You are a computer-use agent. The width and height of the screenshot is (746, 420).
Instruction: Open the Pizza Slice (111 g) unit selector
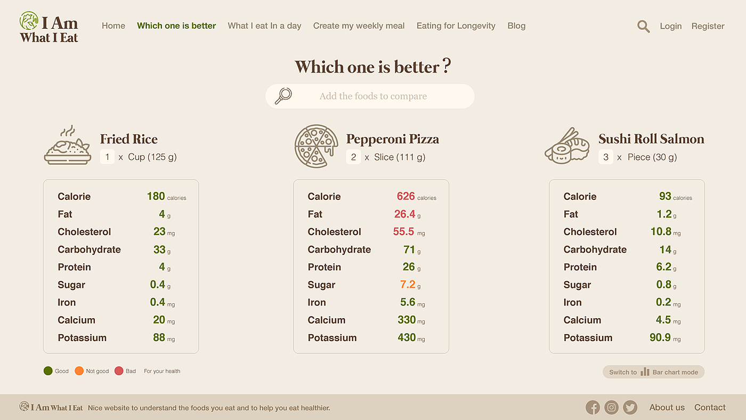point(400,157)
